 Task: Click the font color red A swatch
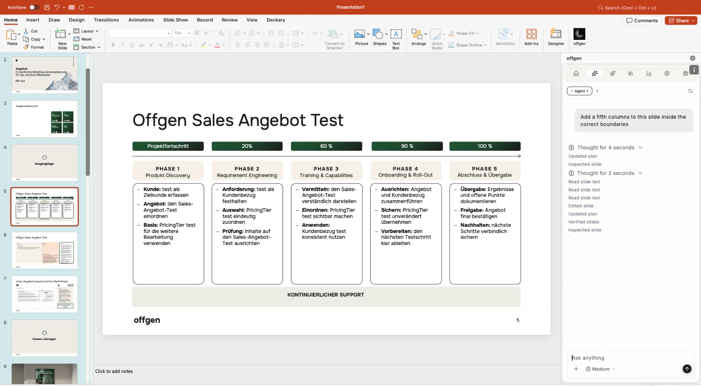(x=217, y=45)
